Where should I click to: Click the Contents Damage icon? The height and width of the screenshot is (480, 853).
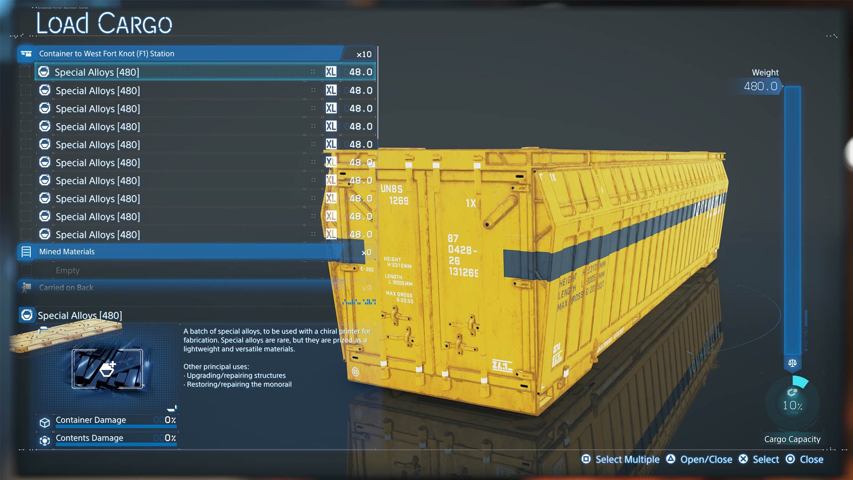click(x=44, y=440)
